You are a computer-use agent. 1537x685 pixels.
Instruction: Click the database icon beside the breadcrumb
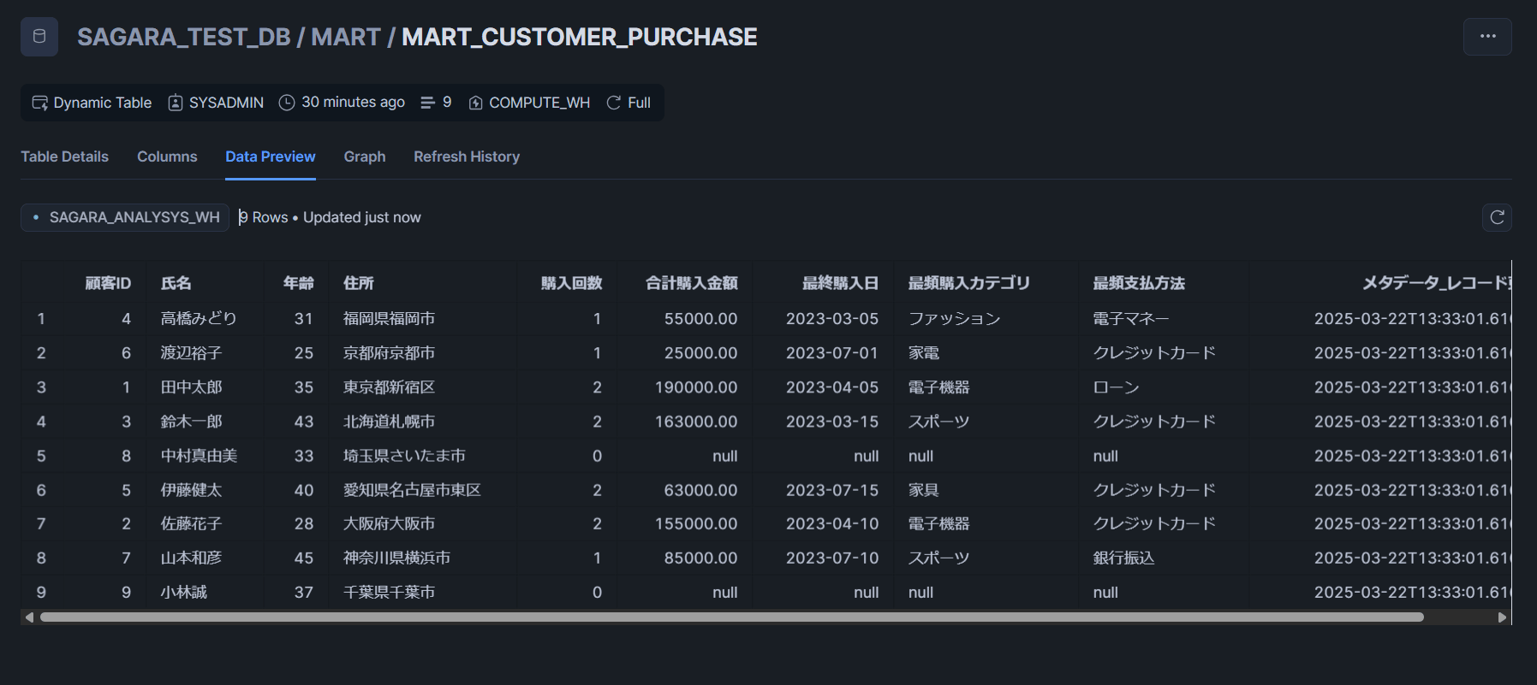[39, 37]
